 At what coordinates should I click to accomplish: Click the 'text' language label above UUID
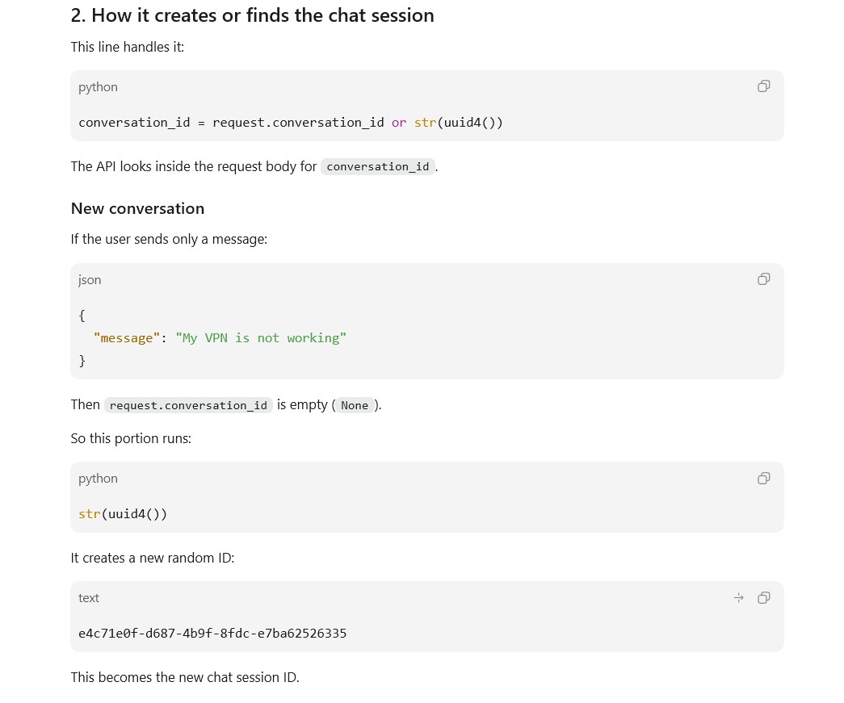point(89,598)
